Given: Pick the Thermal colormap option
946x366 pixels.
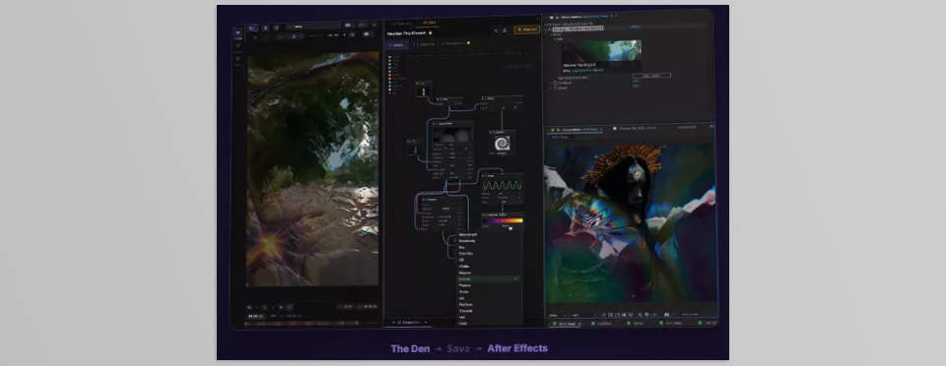Looking at the screenshot, I should [x=465, y=311].
